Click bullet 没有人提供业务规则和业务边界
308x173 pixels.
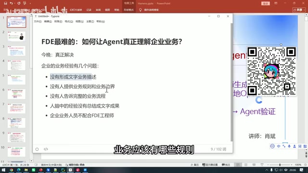(x=82, y=86)
